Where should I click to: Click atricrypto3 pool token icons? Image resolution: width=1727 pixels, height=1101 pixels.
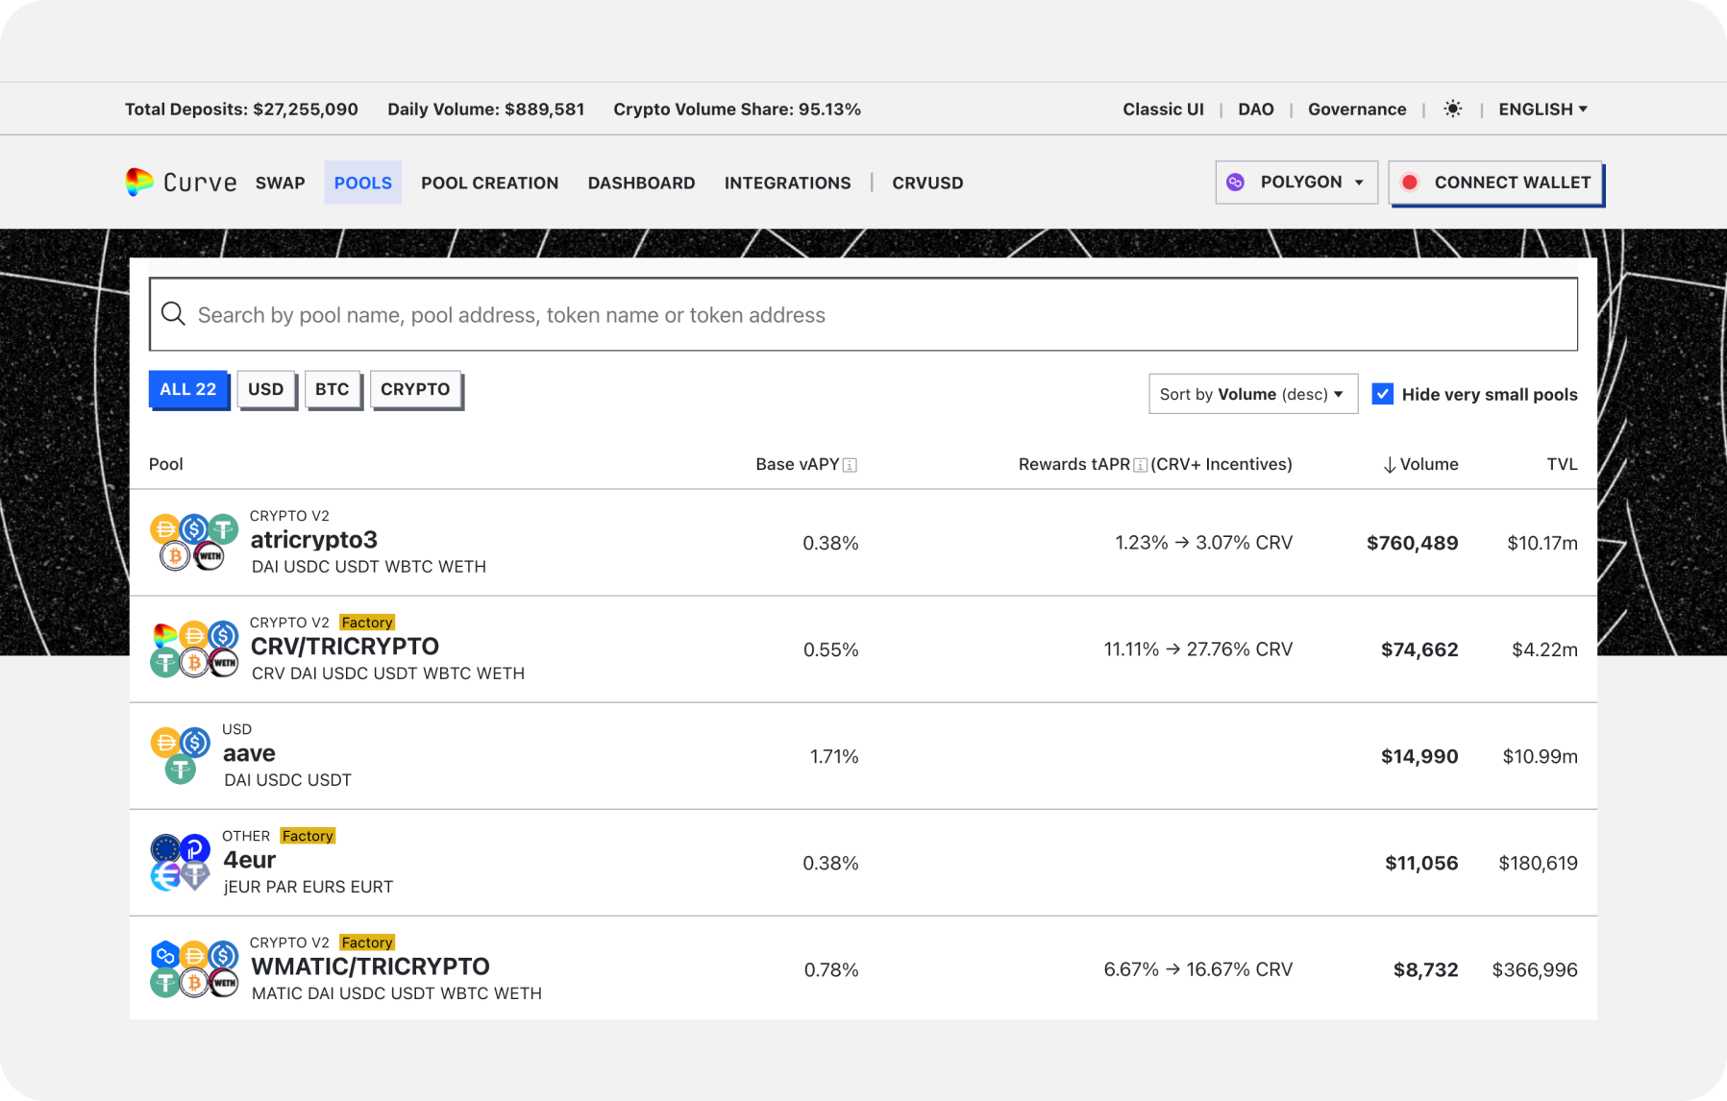pyautogui.click(x=194, y=543)
